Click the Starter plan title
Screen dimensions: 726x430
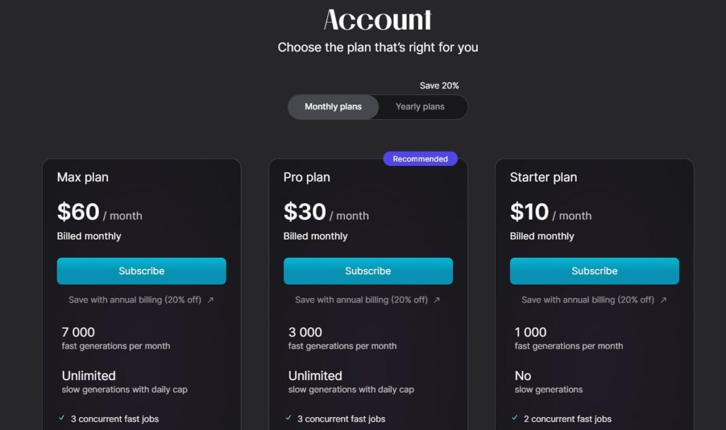click(543, 177)
